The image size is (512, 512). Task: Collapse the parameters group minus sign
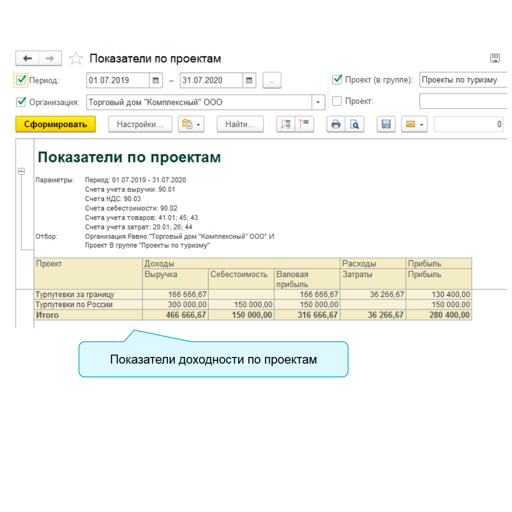(x=21, y=171)
